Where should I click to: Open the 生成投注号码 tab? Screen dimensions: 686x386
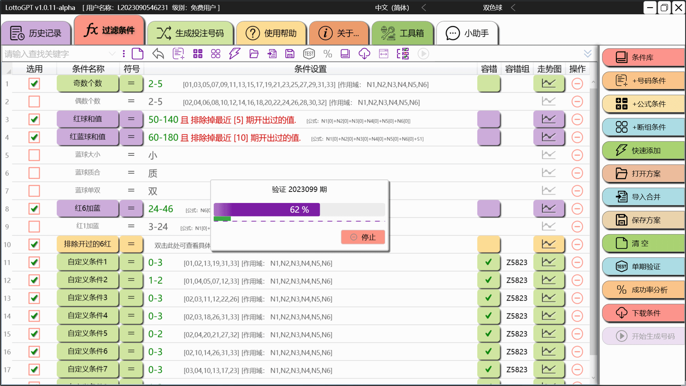[190, 33]
